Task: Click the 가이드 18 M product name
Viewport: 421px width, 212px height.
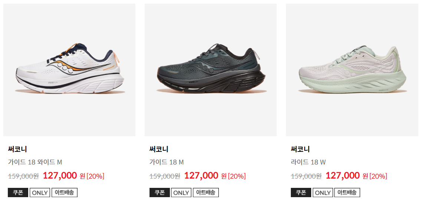Action: tap(167, 162)
